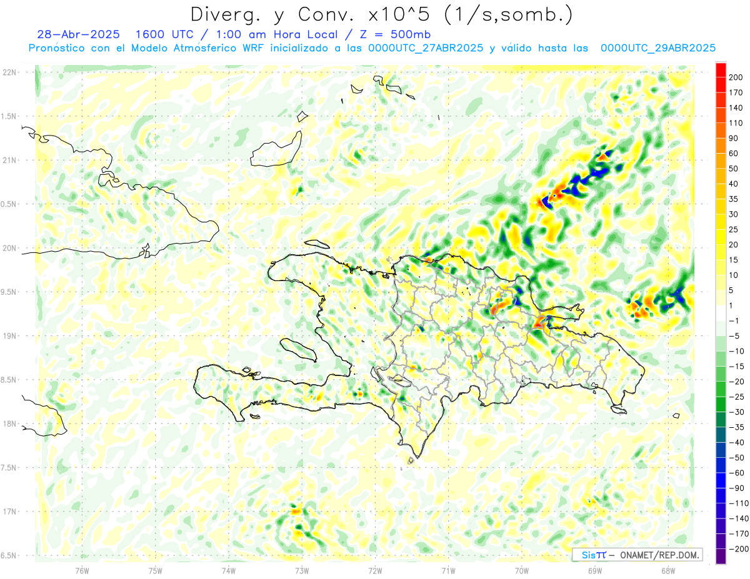Click the initialization time '0000UTC_27ABR2025'
The width and height of the screenshot is (750, 579).
(425, 48)
